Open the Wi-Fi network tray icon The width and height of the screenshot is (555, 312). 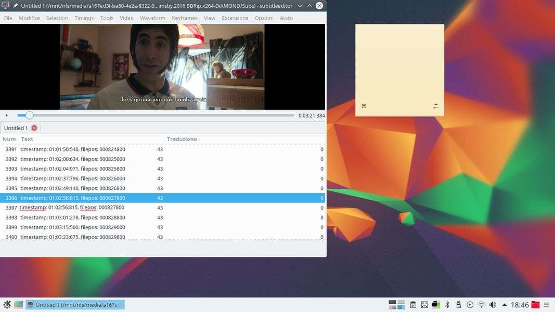tap(481, 305)
